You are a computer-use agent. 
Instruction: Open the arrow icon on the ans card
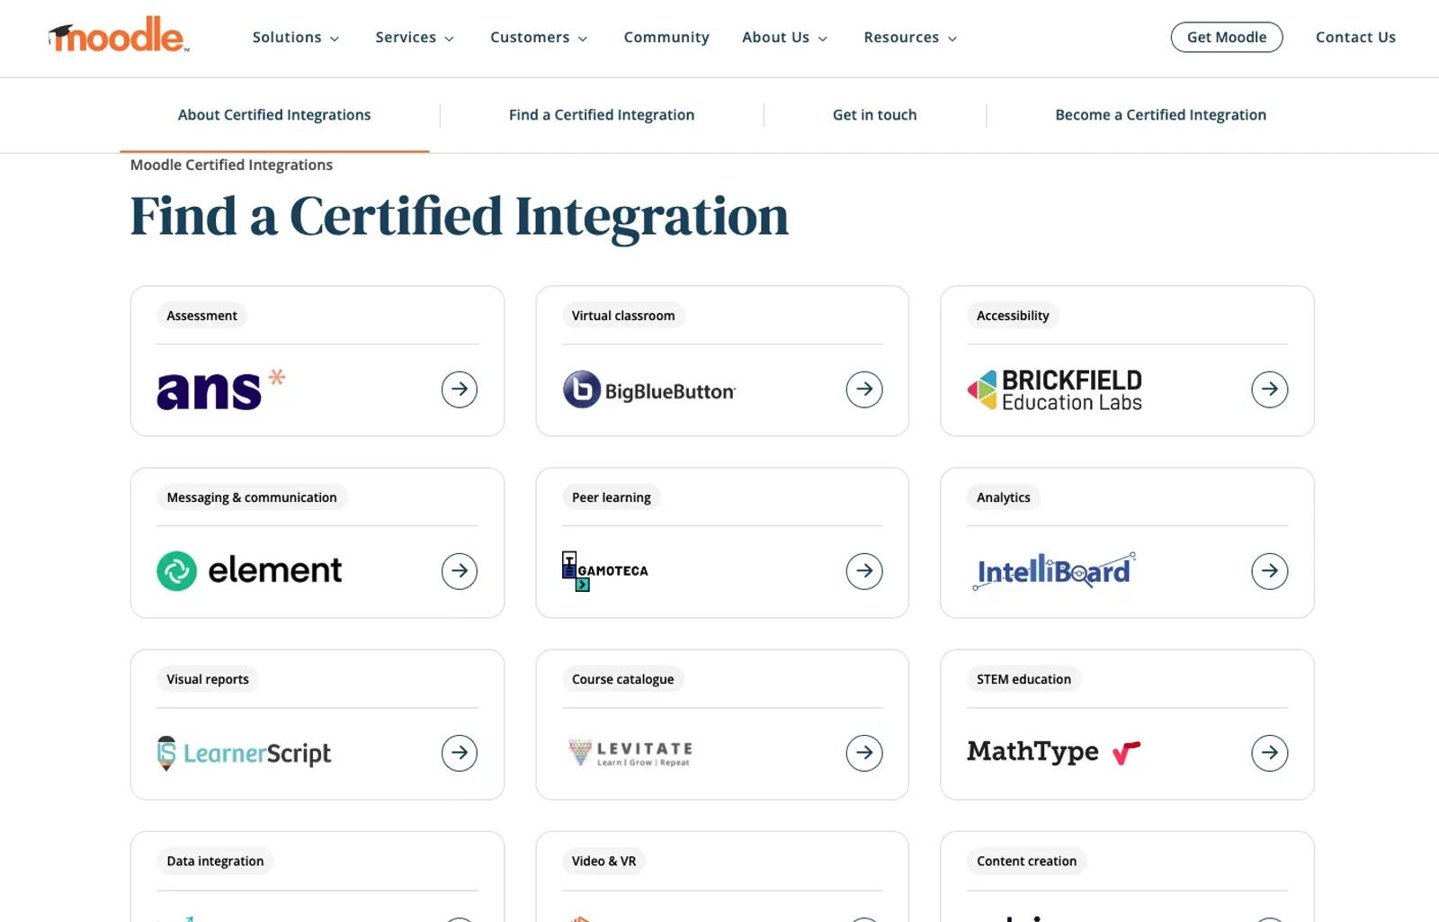tap(460, 389)
